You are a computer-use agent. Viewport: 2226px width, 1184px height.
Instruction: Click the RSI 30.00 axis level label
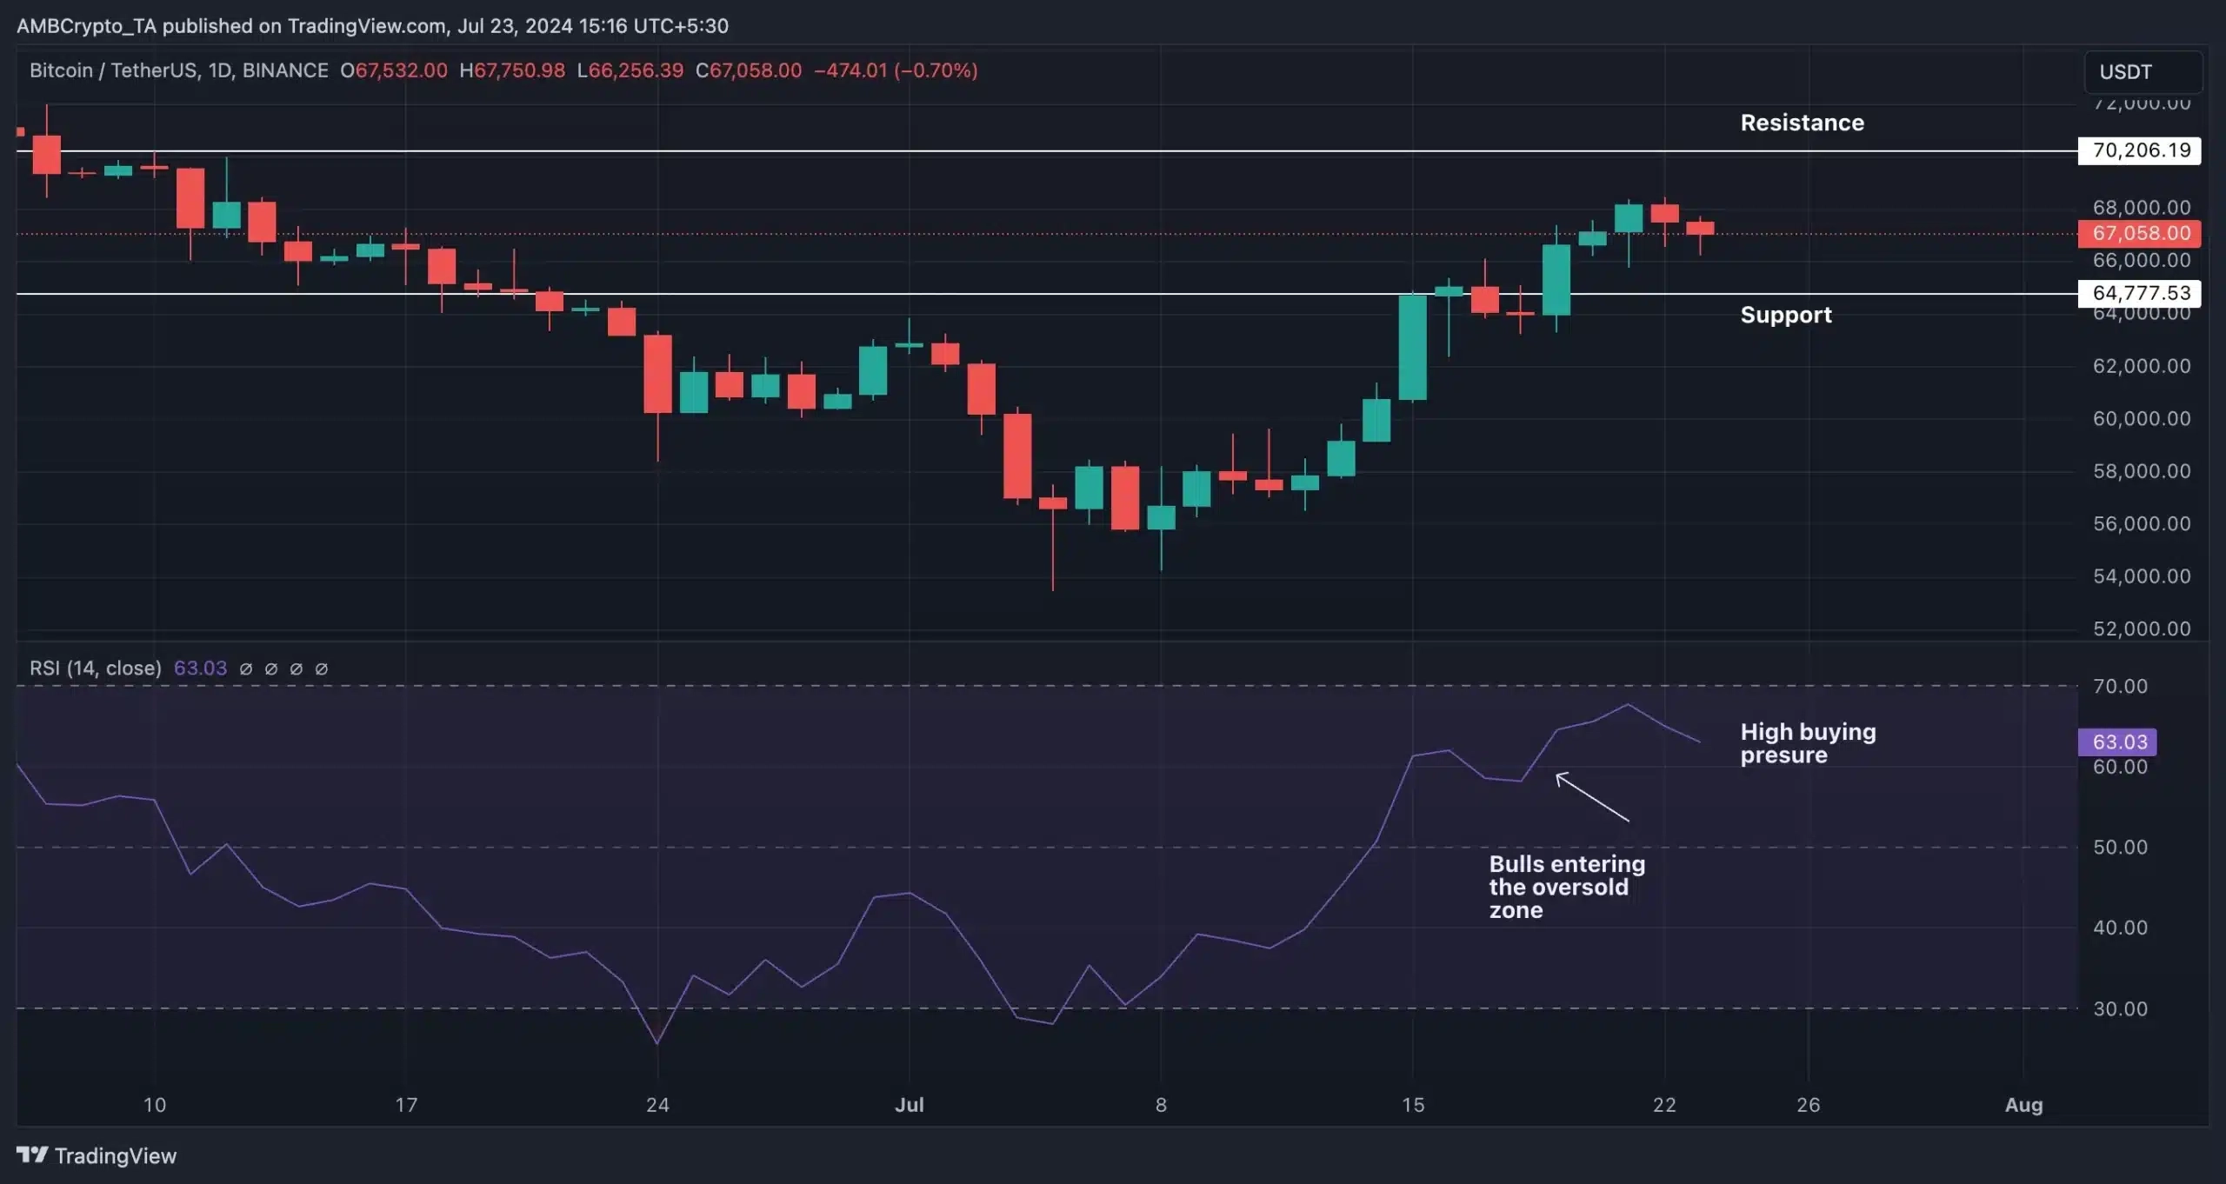pyautogui.click(x=2120, y=1008)
